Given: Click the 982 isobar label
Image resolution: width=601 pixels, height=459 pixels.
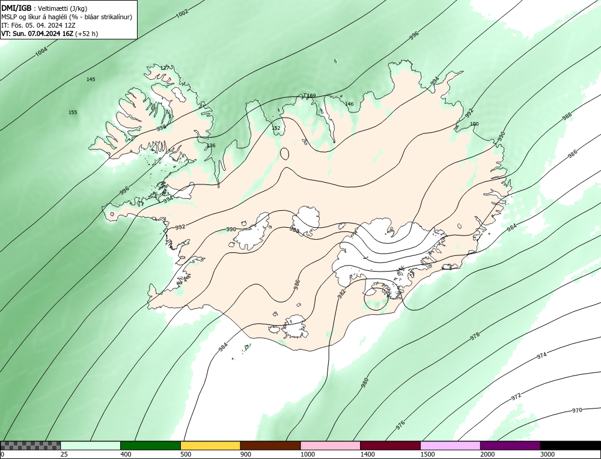Looking at the screenshot, I should 341,293.
